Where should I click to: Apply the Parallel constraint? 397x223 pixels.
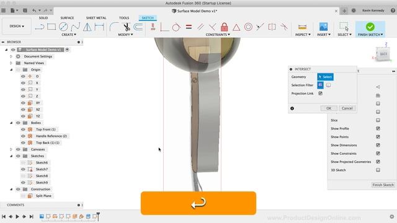click(x=200, y=27)
